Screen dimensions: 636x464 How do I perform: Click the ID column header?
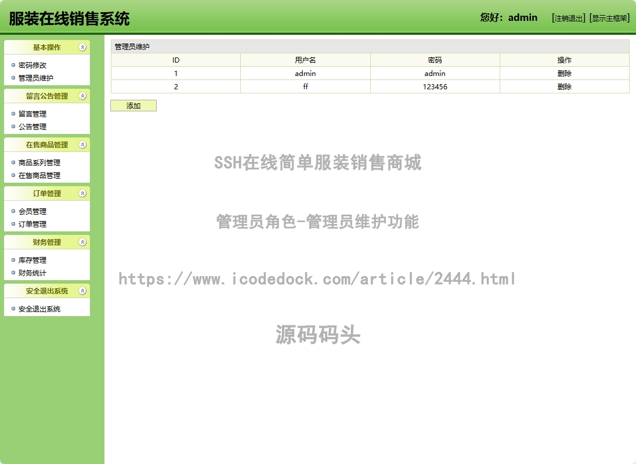(176, 60)
